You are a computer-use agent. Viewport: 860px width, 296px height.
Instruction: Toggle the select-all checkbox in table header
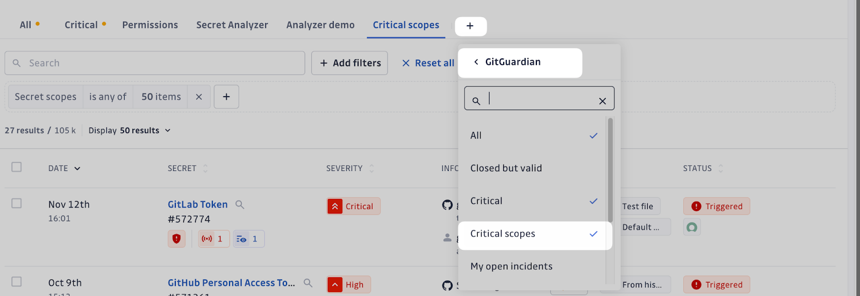tap(17, 167)
